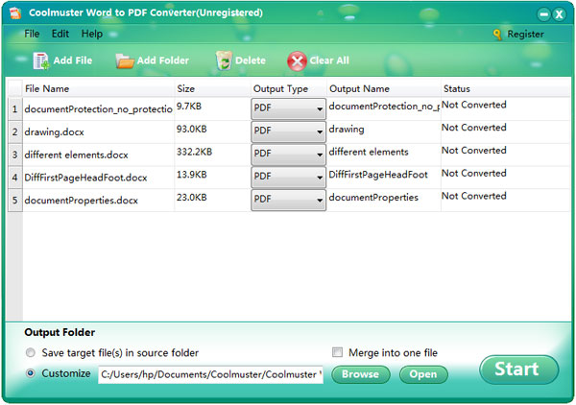Select row number 4 header
Image resolution: width=576 pixels, height=405 pixels.
click(15, 178)
